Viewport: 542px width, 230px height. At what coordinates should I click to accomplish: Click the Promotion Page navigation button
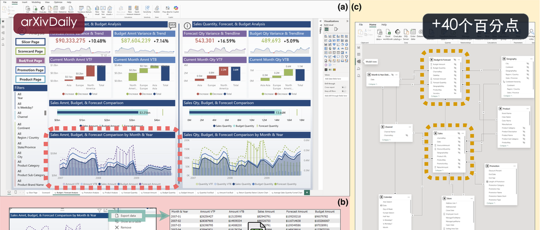31,69
